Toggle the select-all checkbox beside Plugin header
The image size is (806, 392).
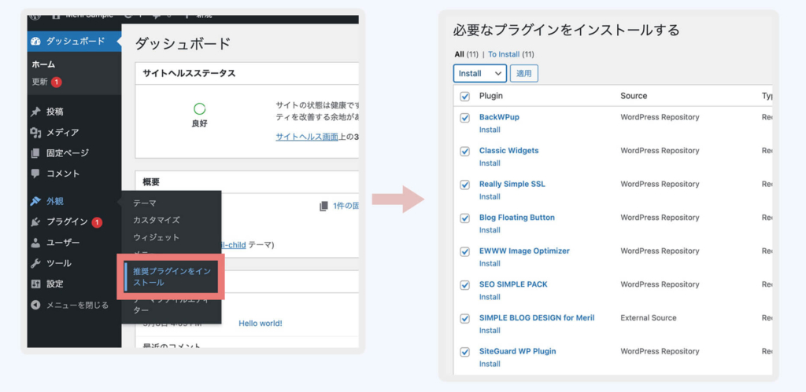pos(464,97)
